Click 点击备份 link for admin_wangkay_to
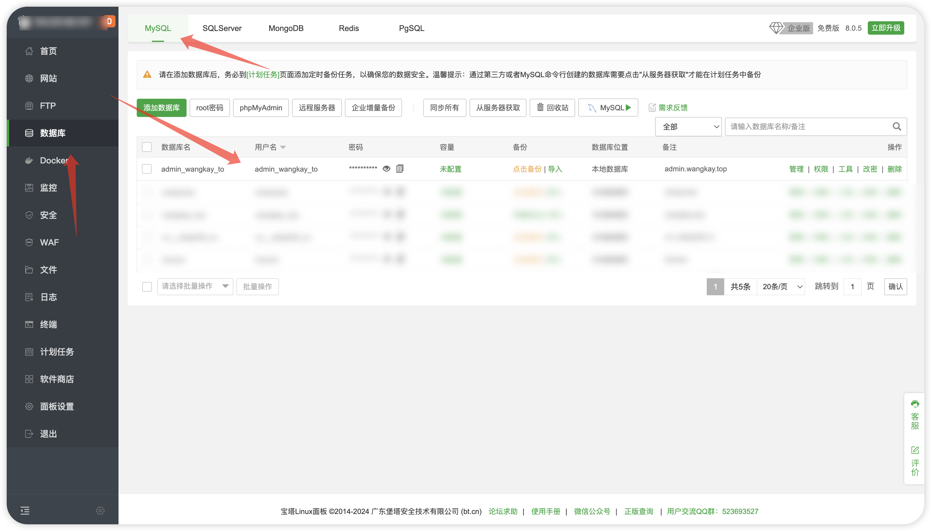 [527, 169]
